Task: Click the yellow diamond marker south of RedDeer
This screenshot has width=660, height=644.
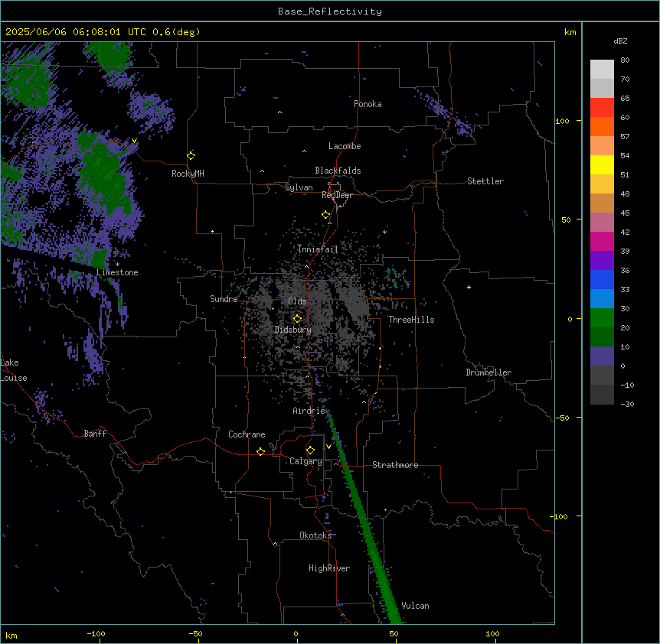Action: click(326, 215)
